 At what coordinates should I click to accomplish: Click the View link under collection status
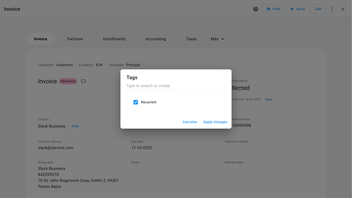coord(269,99)
